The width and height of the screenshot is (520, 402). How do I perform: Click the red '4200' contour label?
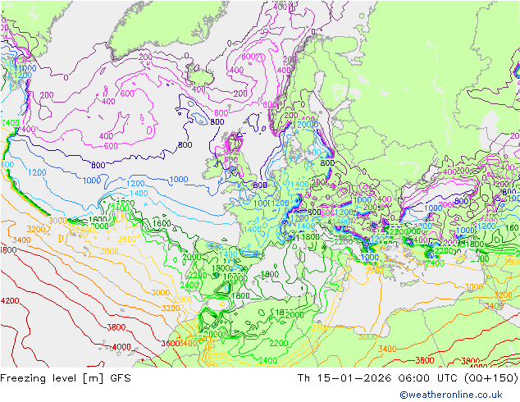(11, 301)
